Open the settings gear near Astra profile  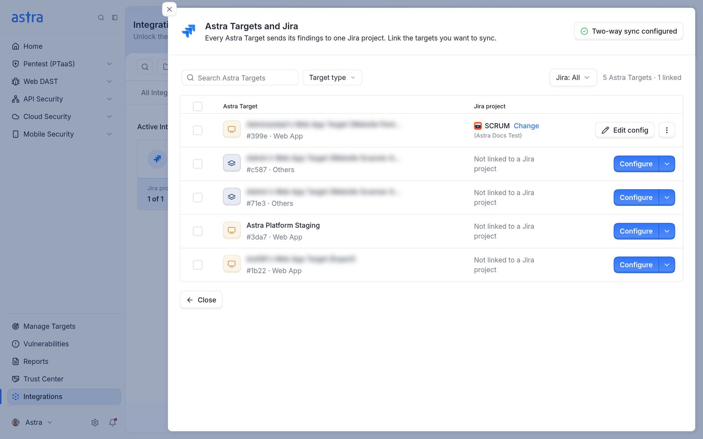pos(95,422)
